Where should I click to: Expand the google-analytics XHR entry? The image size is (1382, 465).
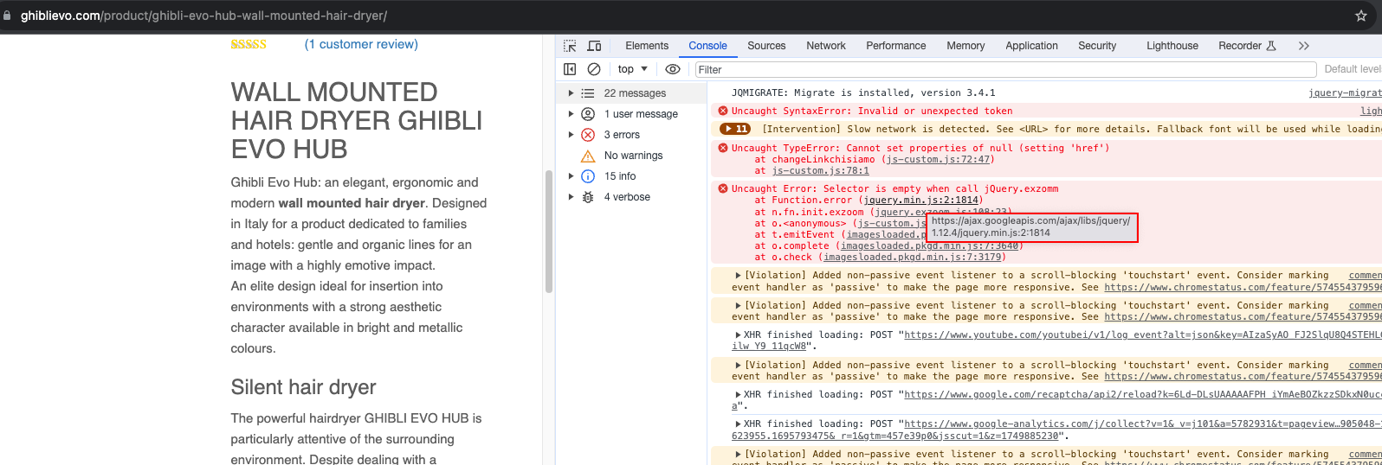click(x=738, y=424)
